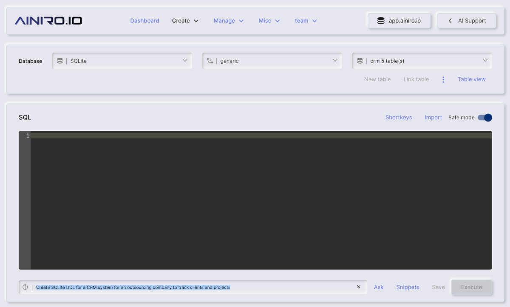The image size is (510, 307).
Task: Click Ask to generate SQL
Action: (379, 287)
